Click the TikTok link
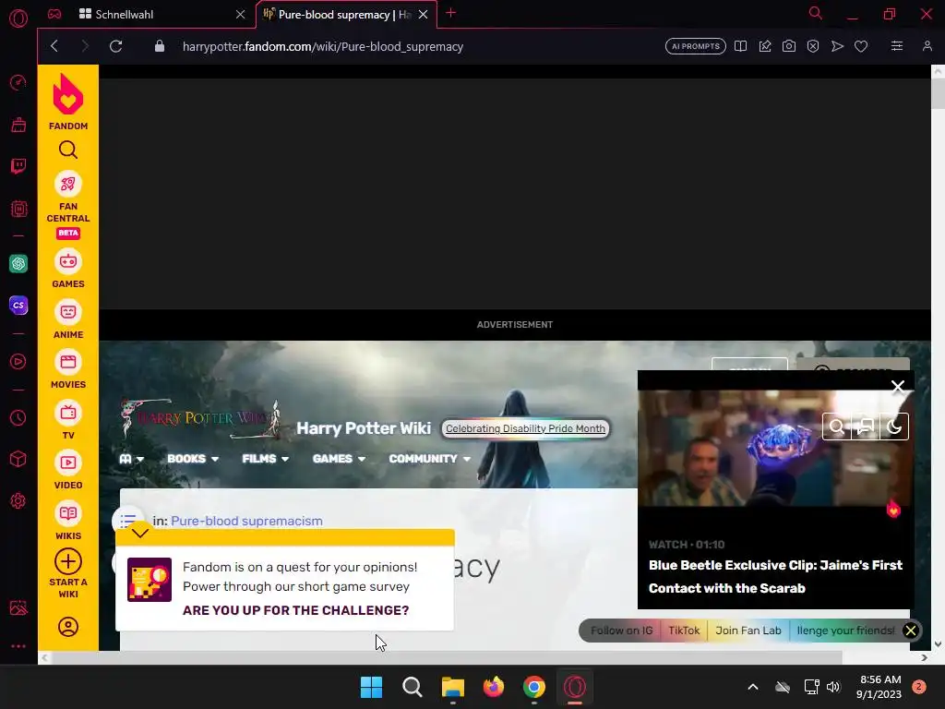 684,631
